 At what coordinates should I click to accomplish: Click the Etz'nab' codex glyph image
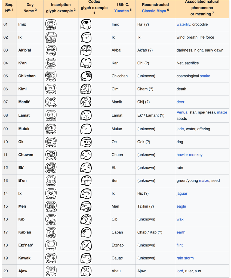(x=86, y=245)
